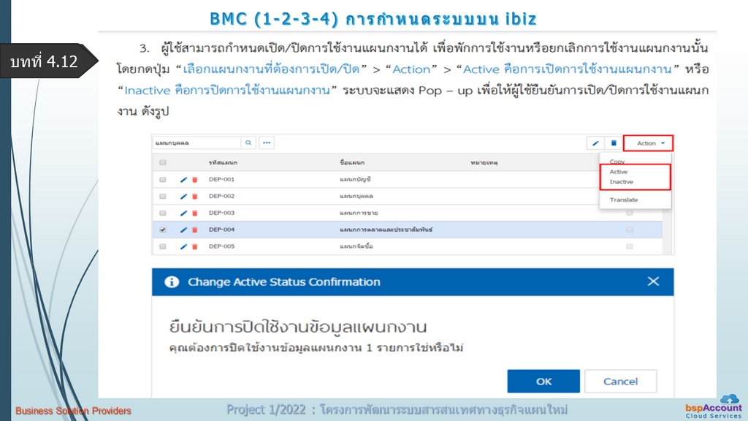Click the DEP-002 code cell
This screenshot has height=421, width=748.
click(221, 196)
